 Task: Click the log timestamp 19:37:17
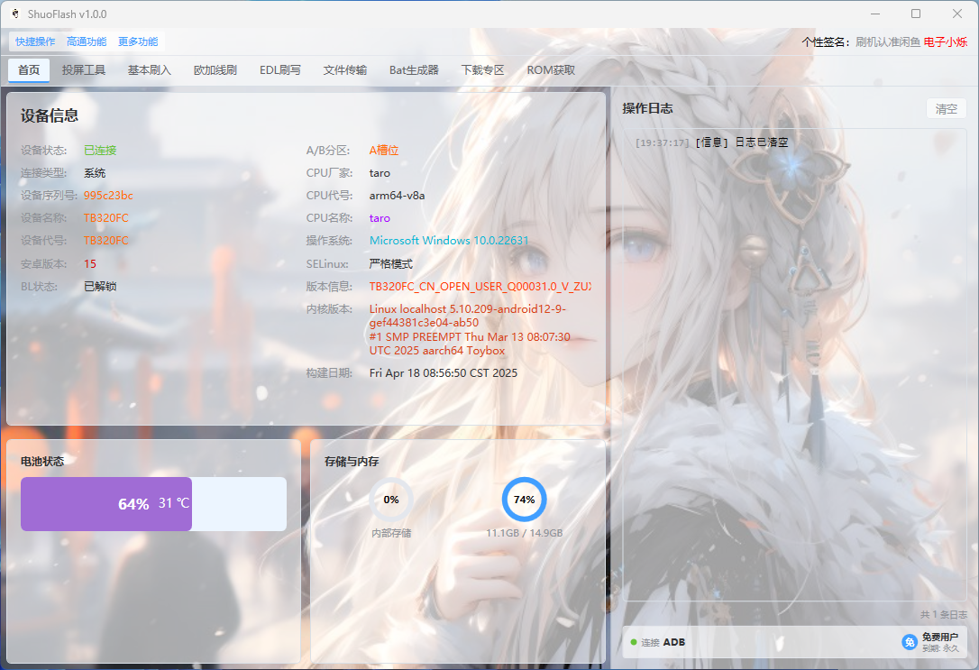click(662, 143)
